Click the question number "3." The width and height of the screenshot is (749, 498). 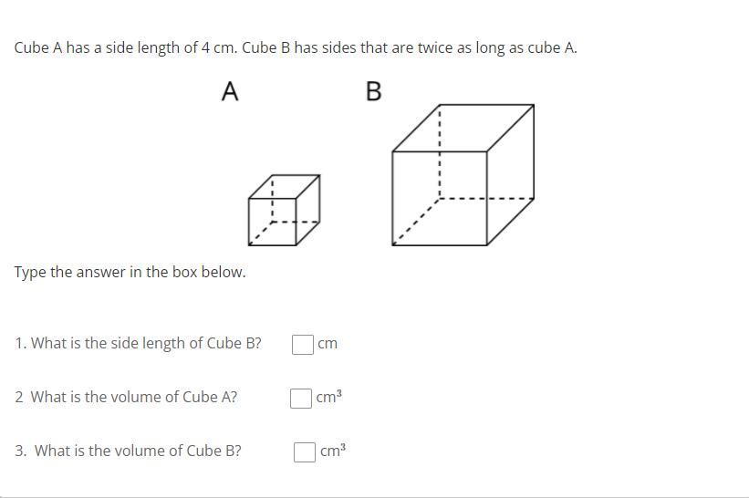(21, 451)
